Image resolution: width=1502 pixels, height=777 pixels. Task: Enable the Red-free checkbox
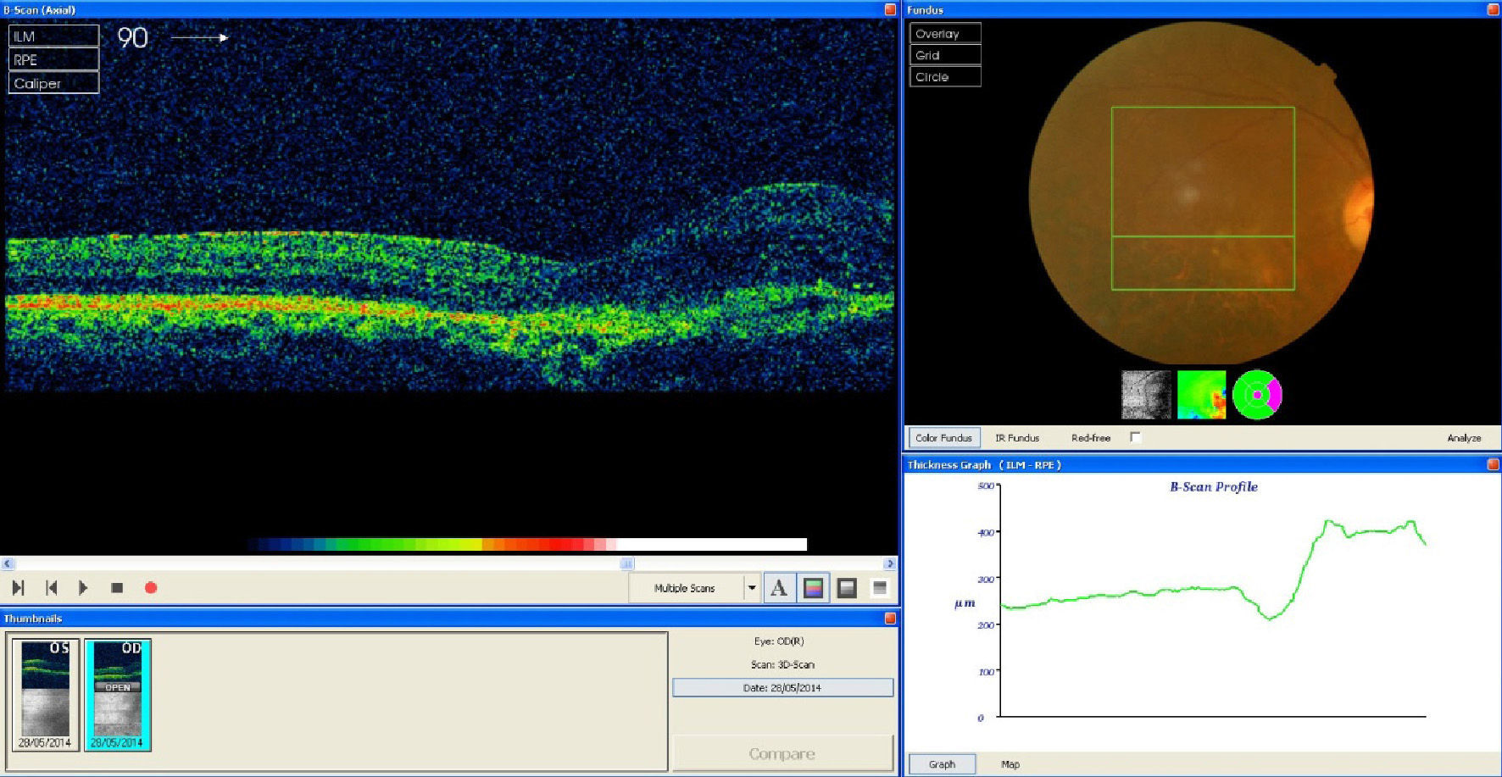(x=1135, y=437)
